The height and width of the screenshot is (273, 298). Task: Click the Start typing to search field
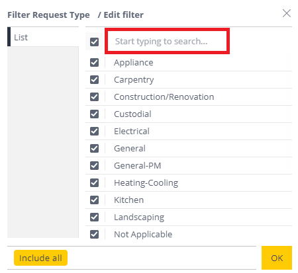[x=167, y=41]
